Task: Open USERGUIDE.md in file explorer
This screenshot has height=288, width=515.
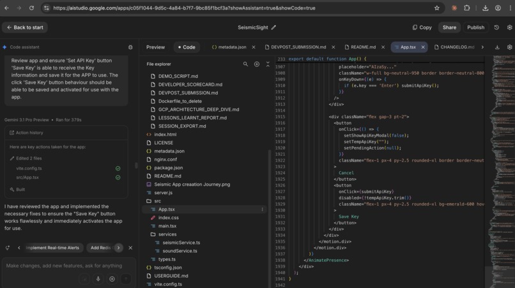Action: coord(171,276)
